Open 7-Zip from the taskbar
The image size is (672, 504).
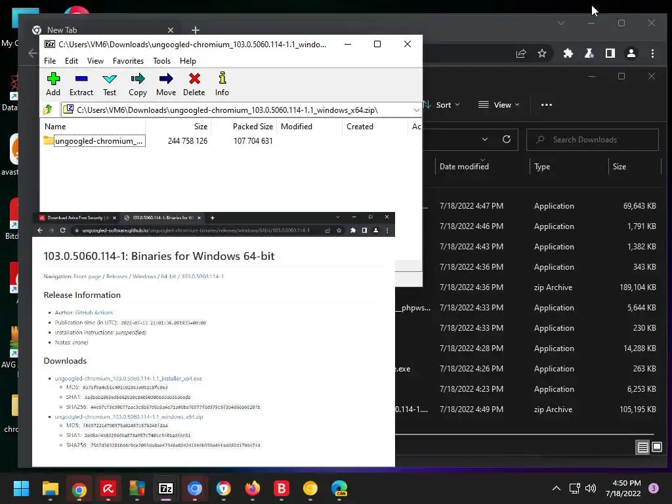pyautogui.click(x=166, y=488)
